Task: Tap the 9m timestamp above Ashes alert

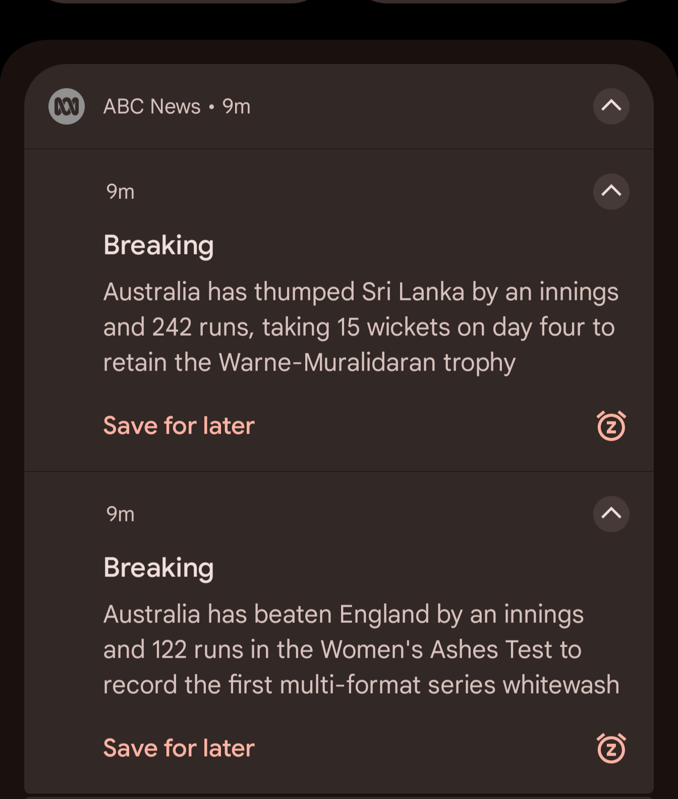Action: 121,514
